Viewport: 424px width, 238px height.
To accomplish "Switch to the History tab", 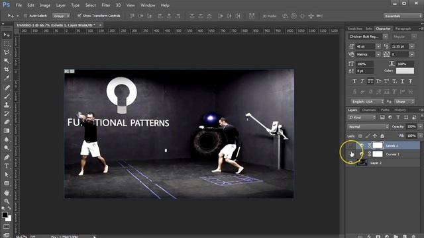I will (400, 110).
